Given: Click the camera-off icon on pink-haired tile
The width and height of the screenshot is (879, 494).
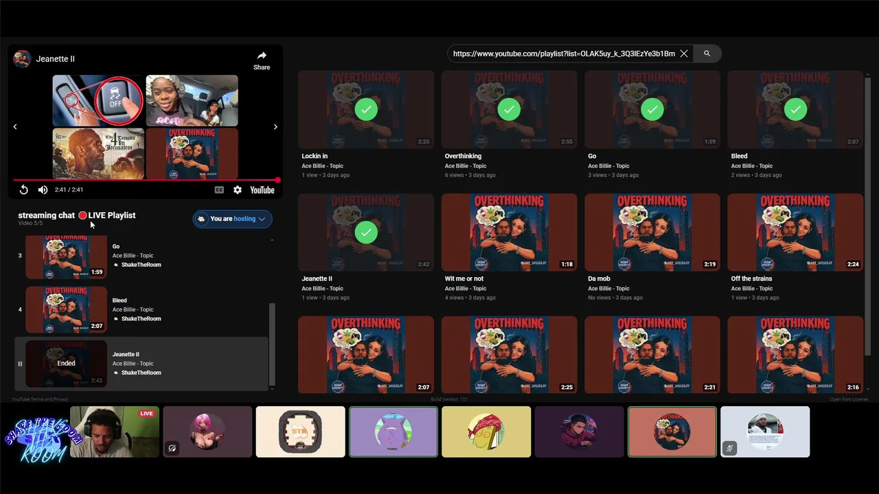Looking at the screenshot, I should point(172,448).
